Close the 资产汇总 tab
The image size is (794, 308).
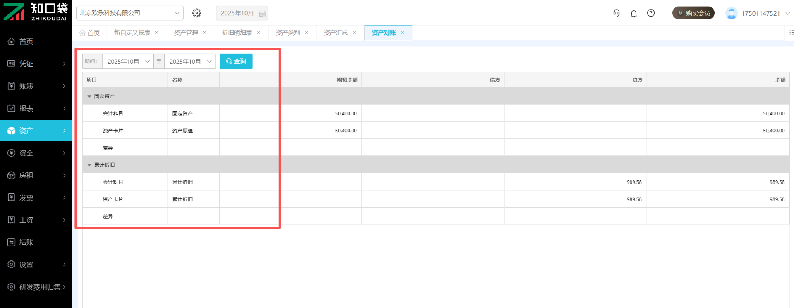pos(354,33)
